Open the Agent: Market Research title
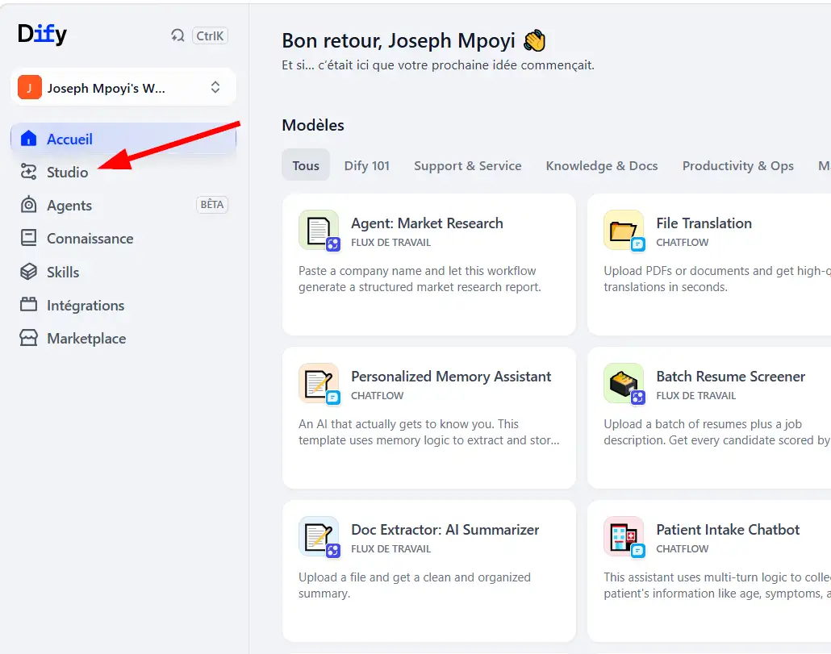This screenshot has height=654, width=831. [x=427, y=223]
